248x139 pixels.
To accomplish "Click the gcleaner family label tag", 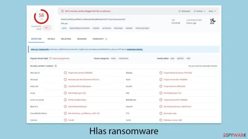I will tap(180, 58).
